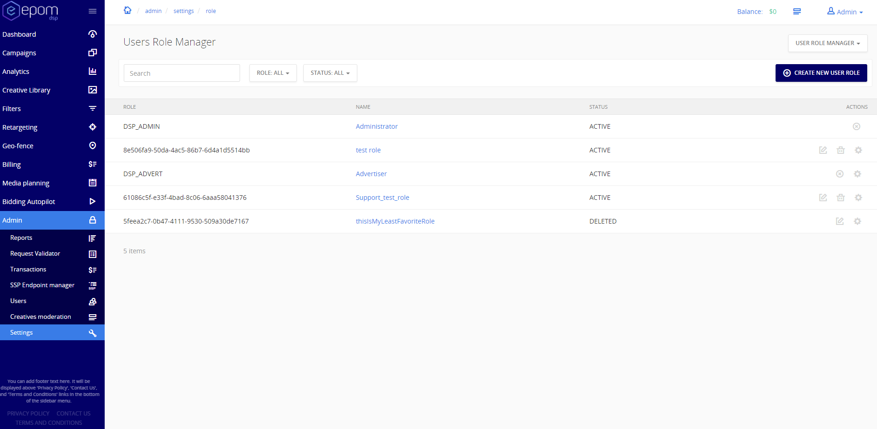Image resolution: width=877 pixels, height=429 pixels.
Task: Expand the USER ROLE MANAGER dropdown
Action: tap(828, 43)
